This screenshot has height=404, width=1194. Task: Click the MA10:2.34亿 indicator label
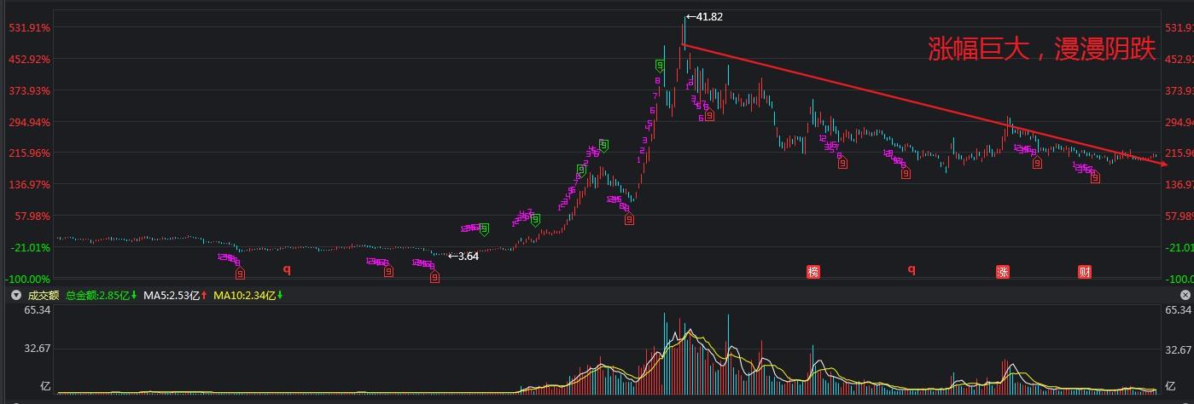(x=248, y=296)
